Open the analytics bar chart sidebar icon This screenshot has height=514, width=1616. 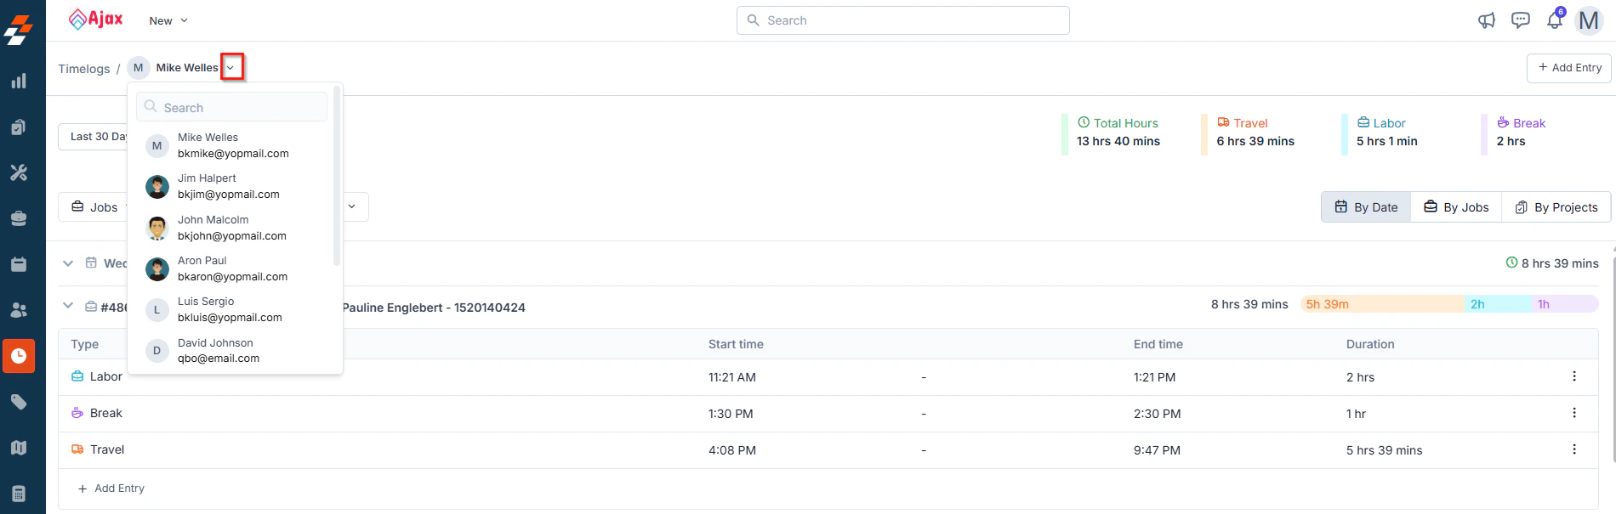point(19,82)
